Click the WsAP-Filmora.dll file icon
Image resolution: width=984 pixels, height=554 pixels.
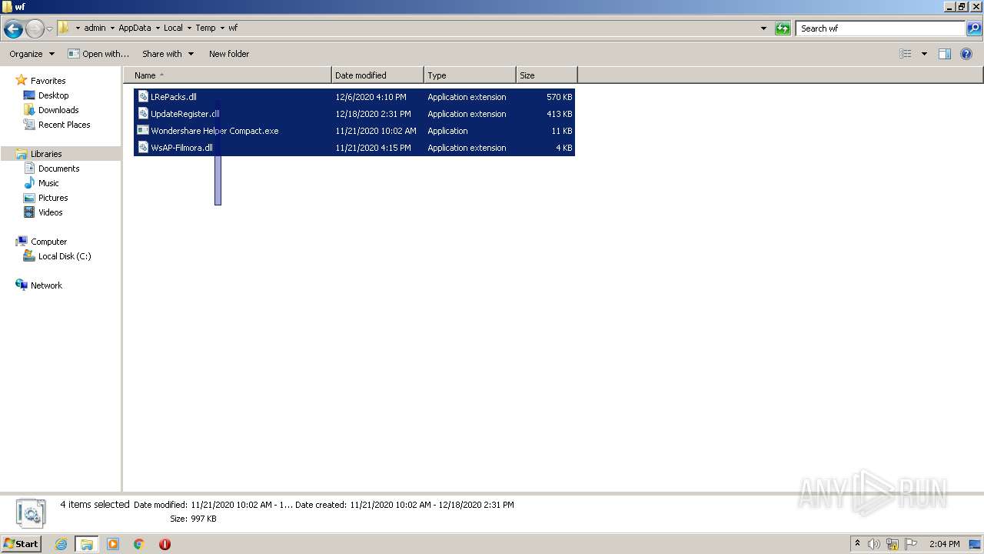pyautogui.click(x=142, y=148)
